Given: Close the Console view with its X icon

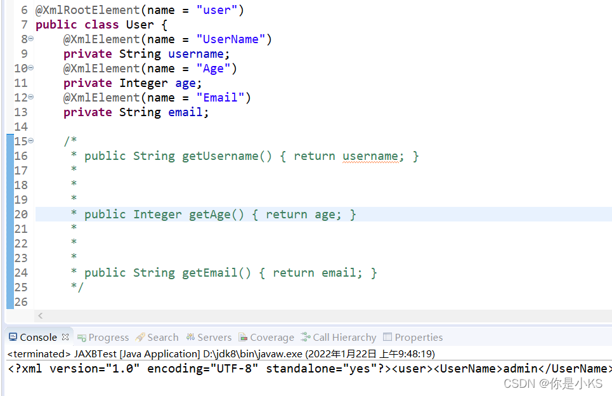Looking at the screenshot, I should coord(65,336).
